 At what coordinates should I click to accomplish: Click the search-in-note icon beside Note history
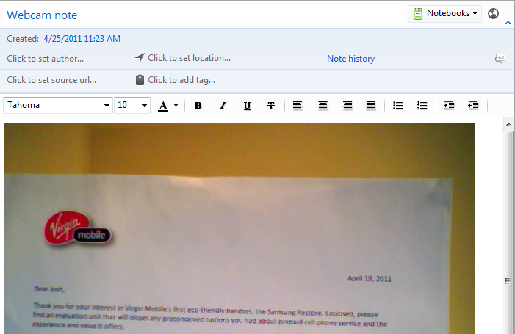click(x=500, y=59)
